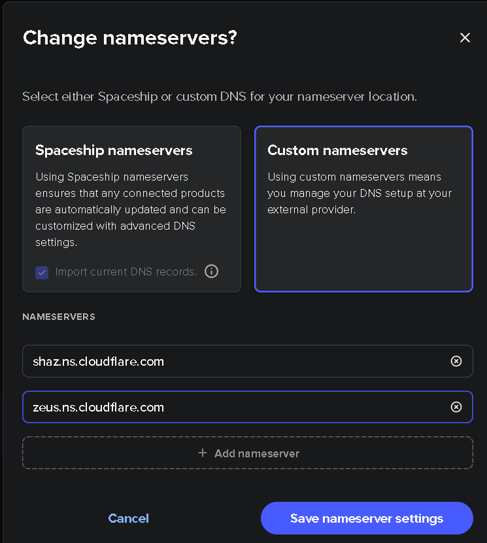Viewport: 487px width, 543px height.
Task: Click the NAMESERVERS section label
Action: pyautogui.click(x=59, y=317)
